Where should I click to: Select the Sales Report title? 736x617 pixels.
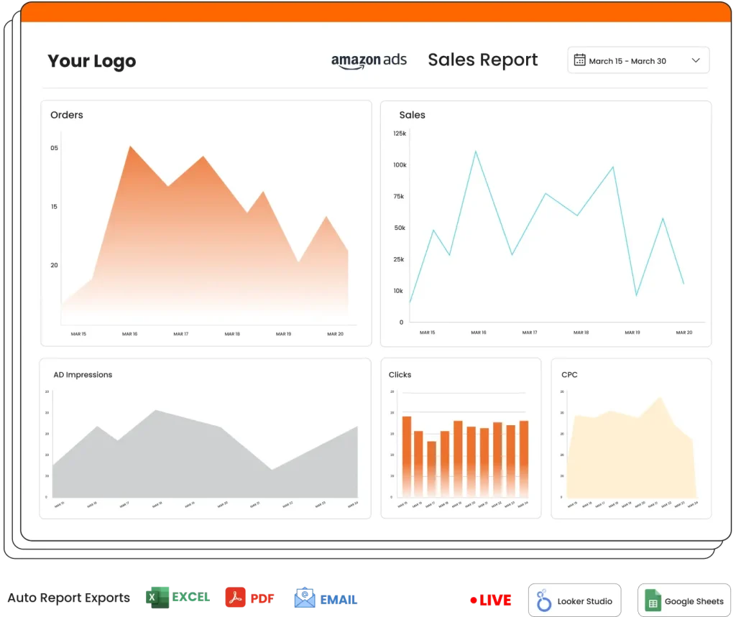click(482, 60)
